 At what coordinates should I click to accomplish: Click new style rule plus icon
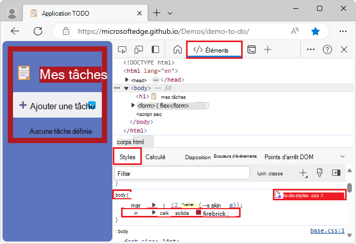click(303, 173)
